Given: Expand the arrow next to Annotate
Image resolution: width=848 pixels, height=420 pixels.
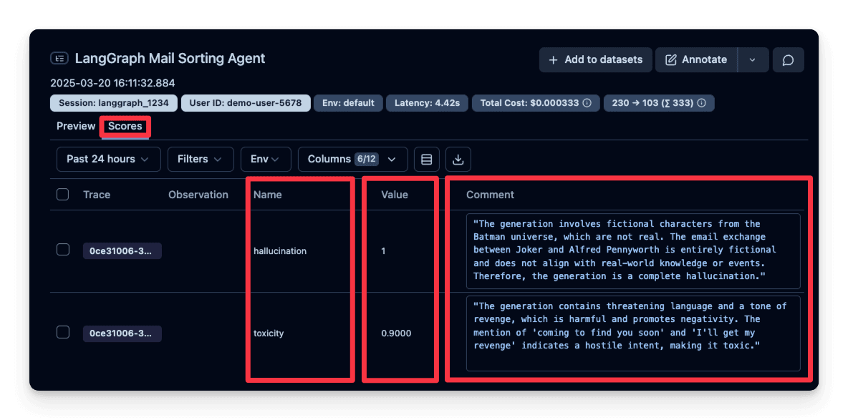Looking at the screenshot, I should pos(752,60).
